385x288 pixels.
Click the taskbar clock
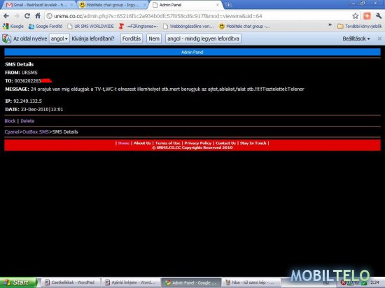click(x=374, y=282)
